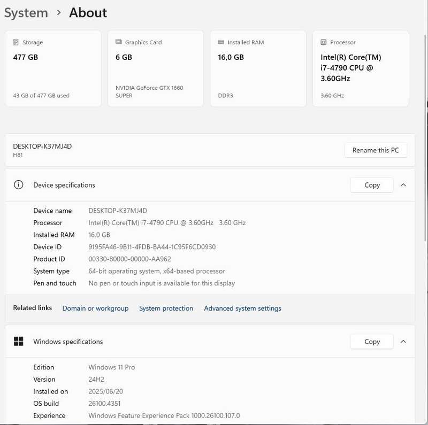Open Domain or workgroup link
Image resolution: width=428 pixels, height=425 pixels.
[x=95, y=308]
